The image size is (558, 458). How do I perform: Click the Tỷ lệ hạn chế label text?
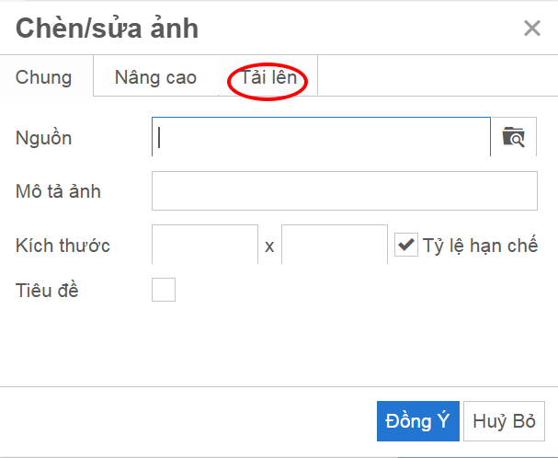(480, 245)
